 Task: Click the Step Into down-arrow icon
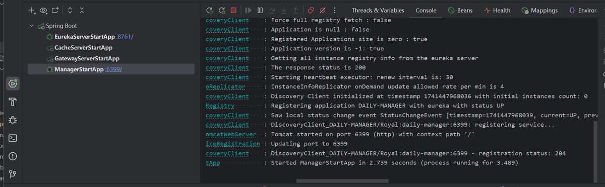284,10
